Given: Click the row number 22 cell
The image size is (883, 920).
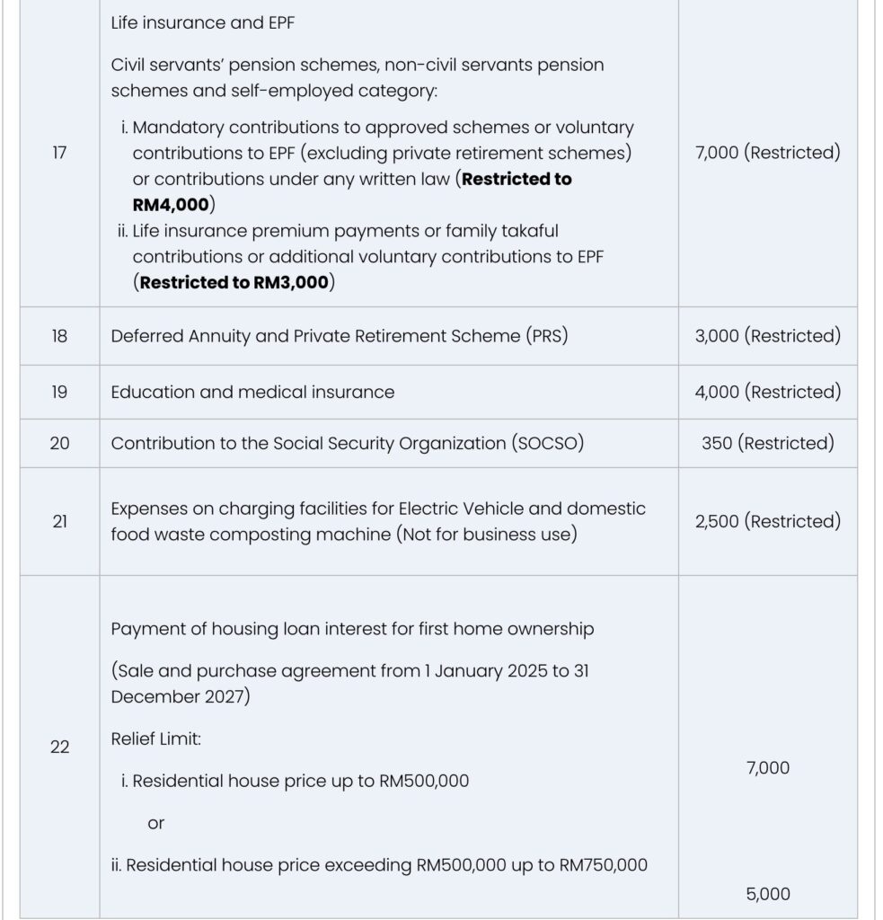Looking at the screenshot, I should click(x=59, y=747).
